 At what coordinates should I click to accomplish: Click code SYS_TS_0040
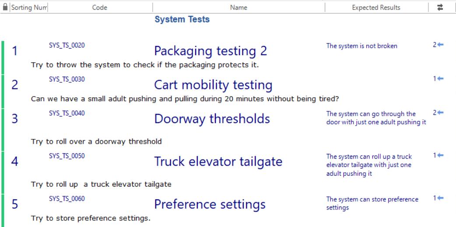coord(67,113)
